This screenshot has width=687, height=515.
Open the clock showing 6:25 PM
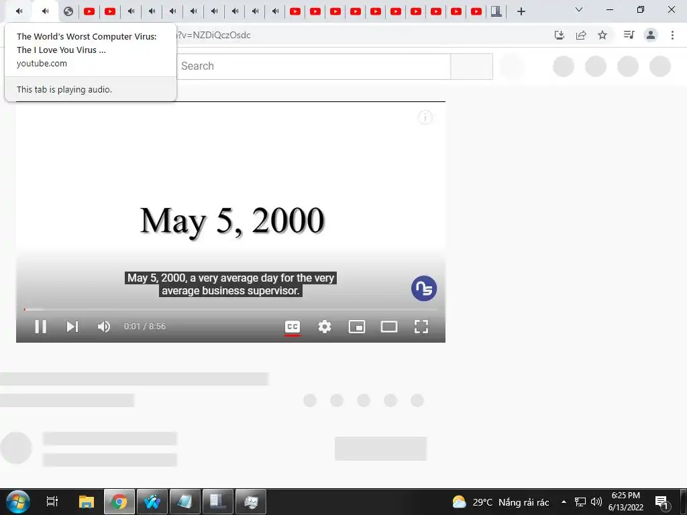coord(626,502)
